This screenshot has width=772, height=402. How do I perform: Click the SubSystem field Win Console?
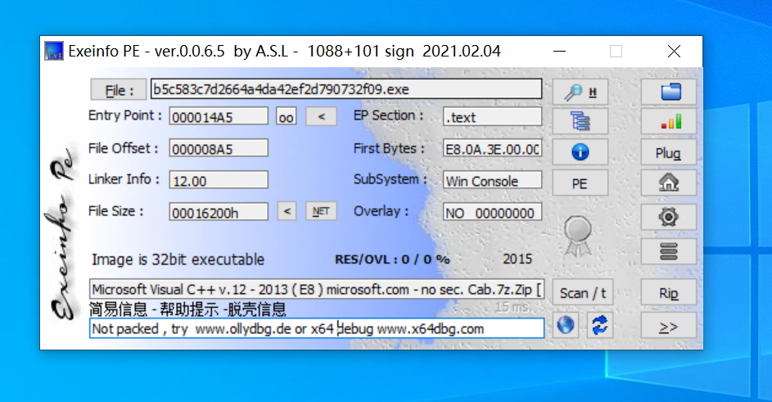(492, 180)
